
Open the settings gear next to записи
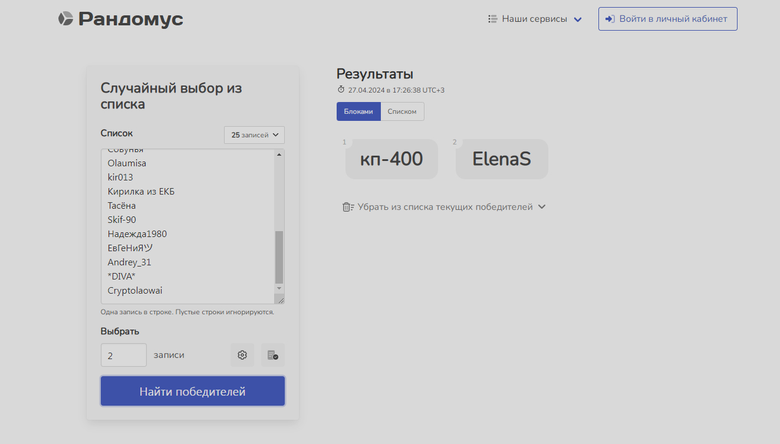[242, 355]
